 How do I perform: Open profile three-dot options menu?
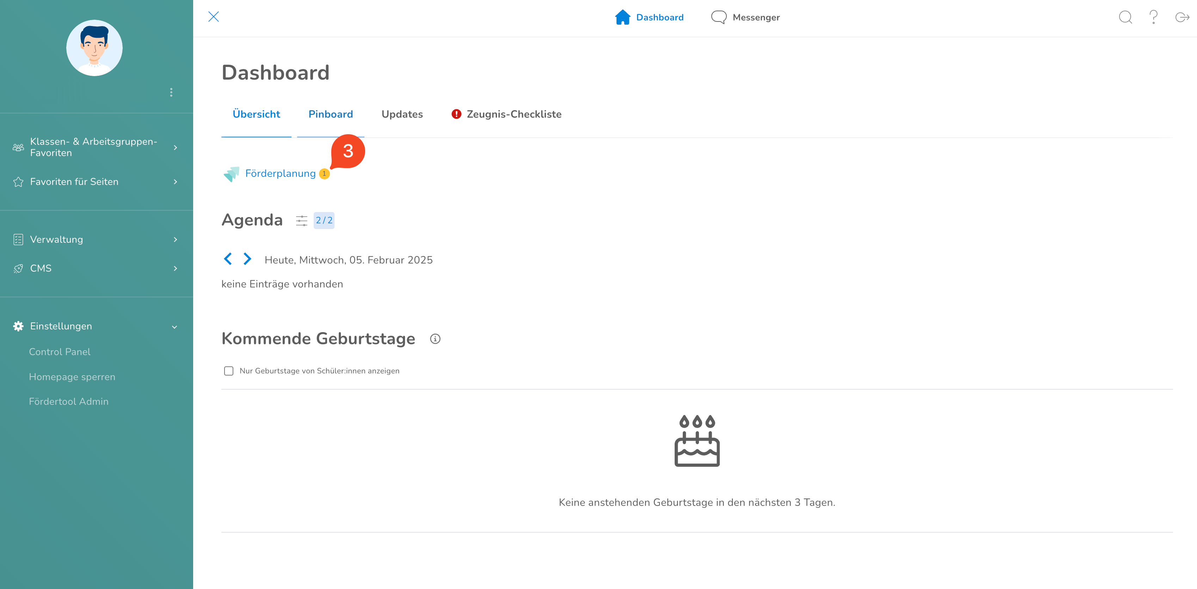click(x=171, y=92)
